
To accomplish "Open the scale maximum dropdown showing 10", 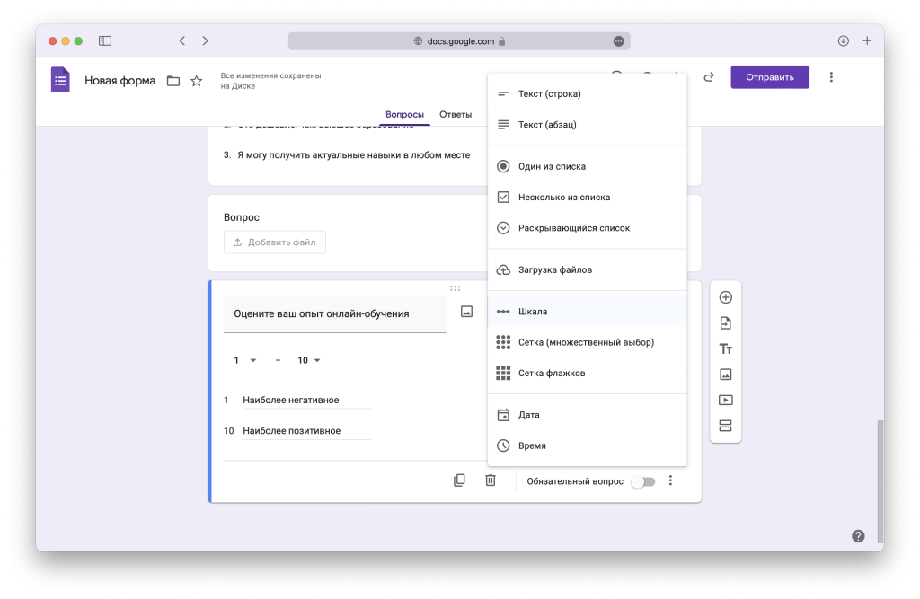I will 308,360.
